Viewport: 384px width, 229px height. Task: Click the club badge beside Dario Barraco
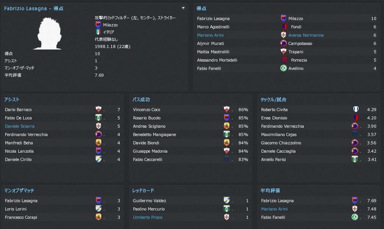99,110
